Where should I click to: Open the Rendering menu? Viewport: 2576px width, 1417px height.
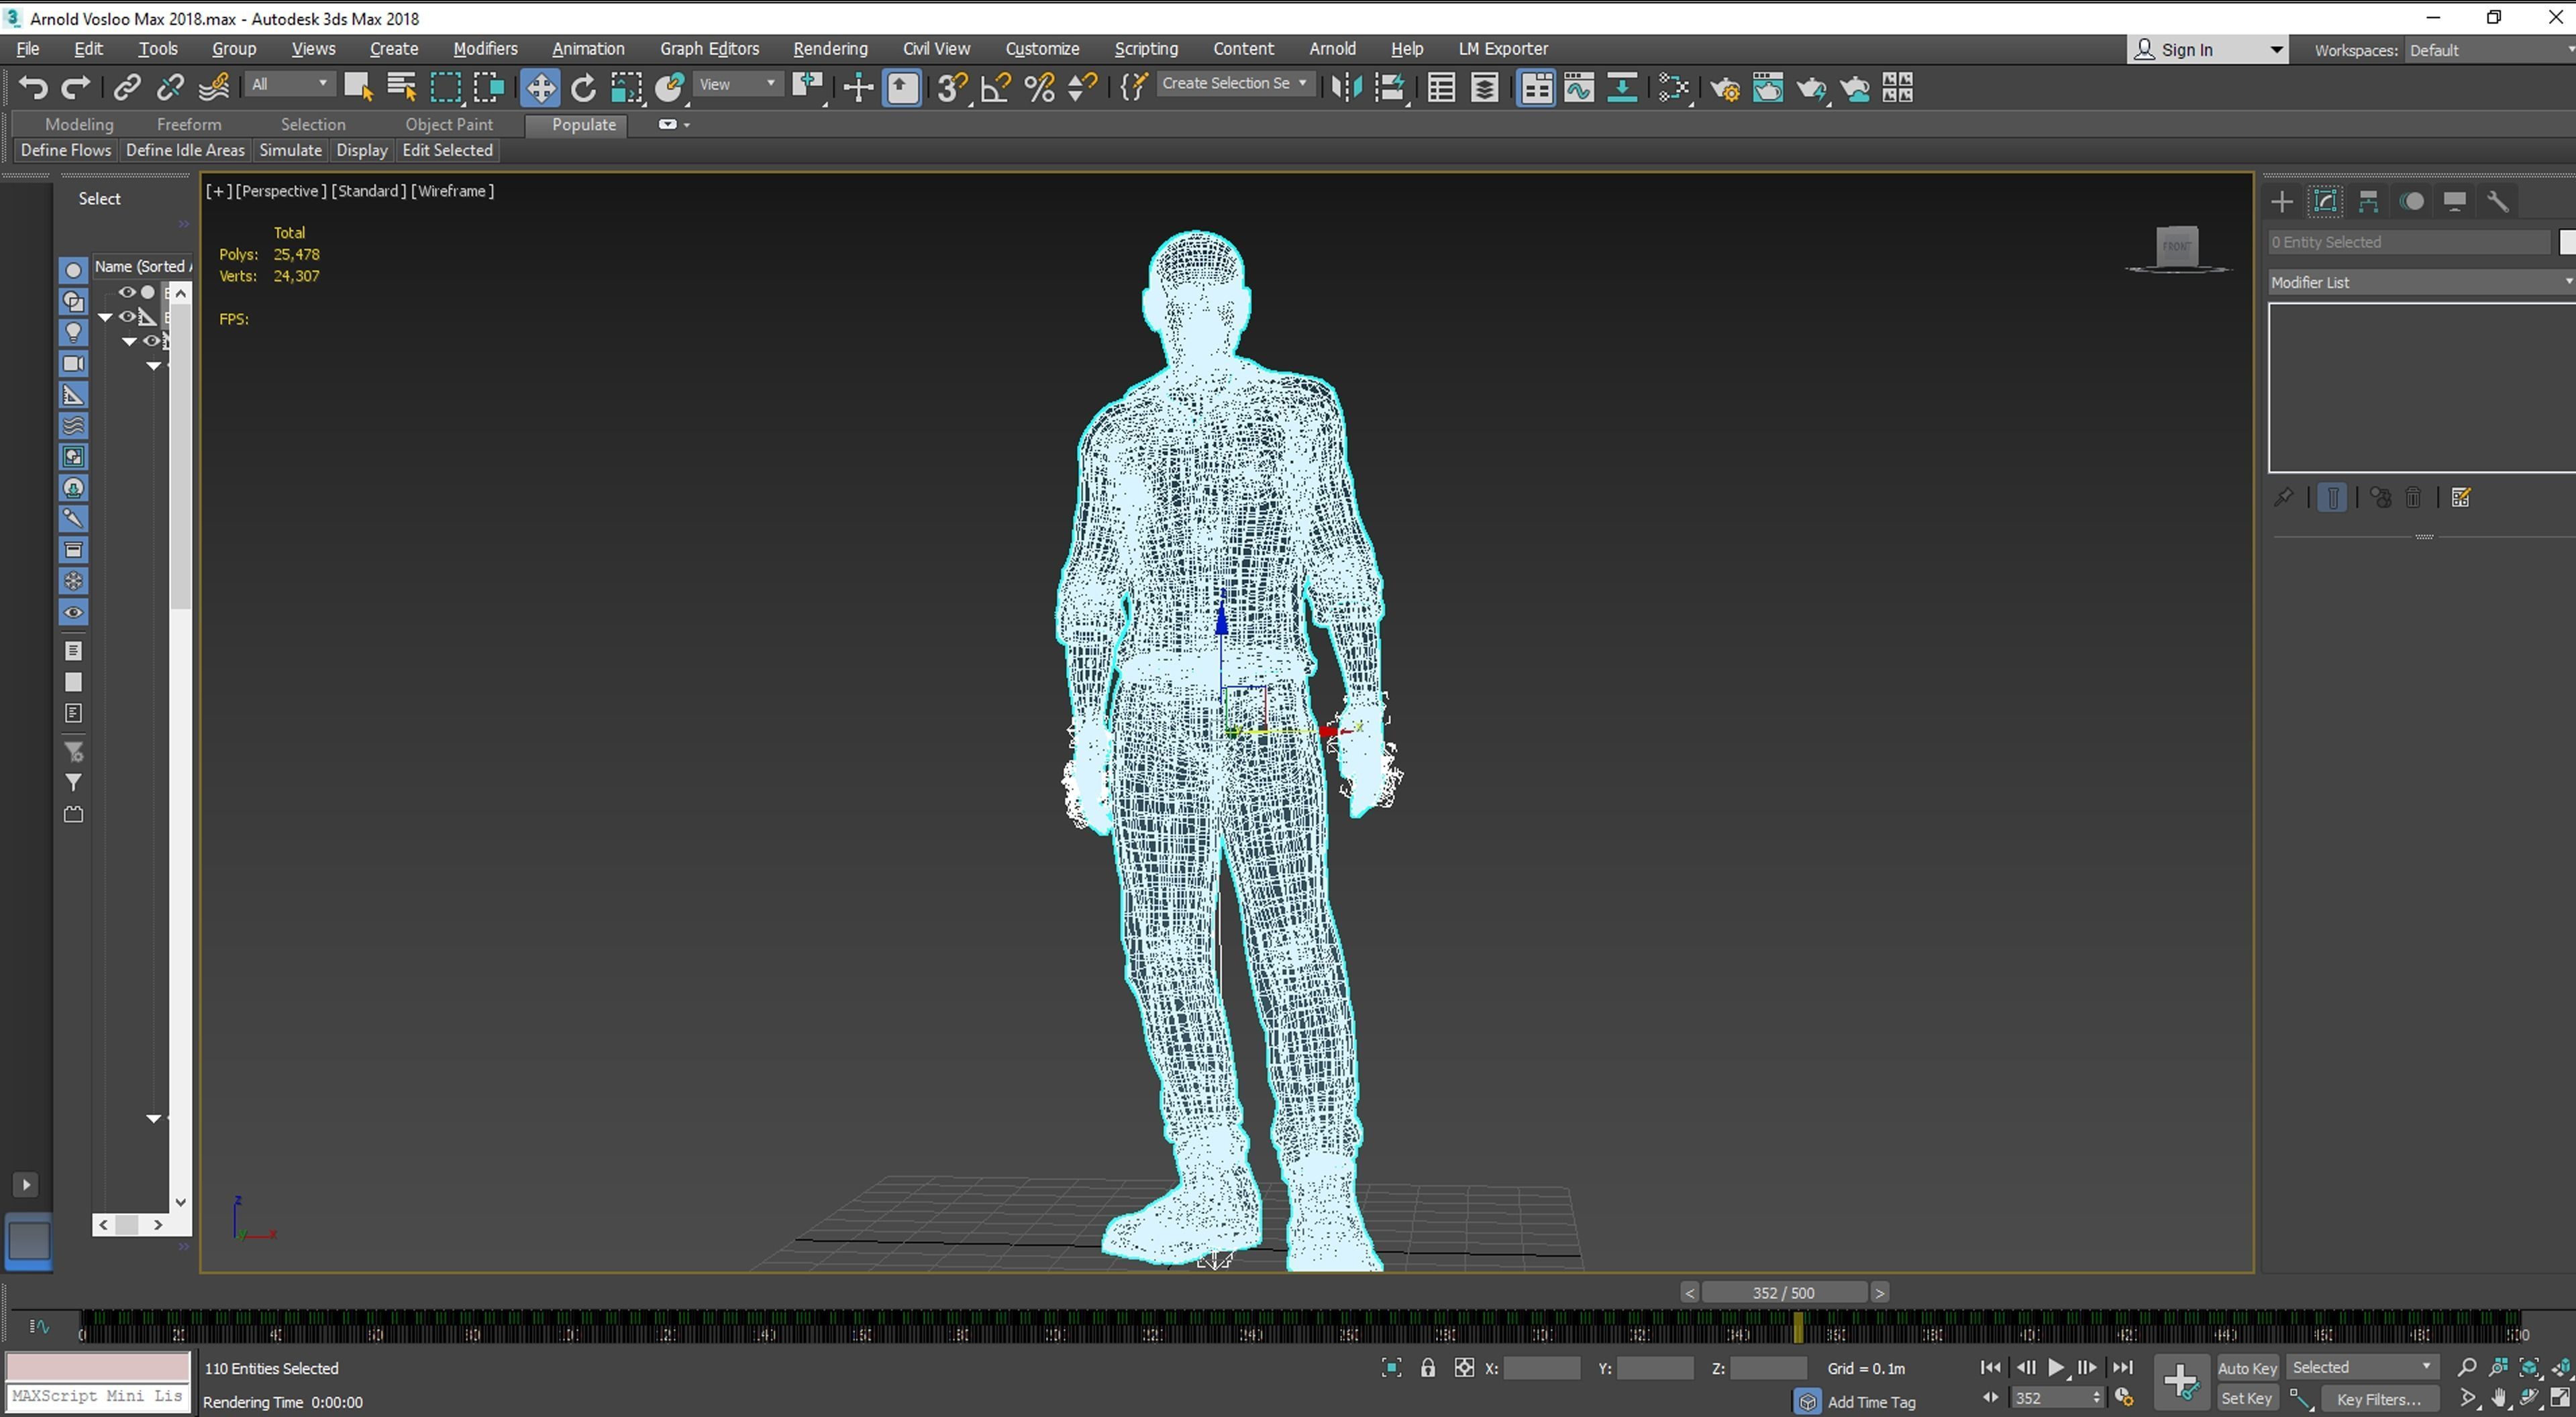point(829,49)
